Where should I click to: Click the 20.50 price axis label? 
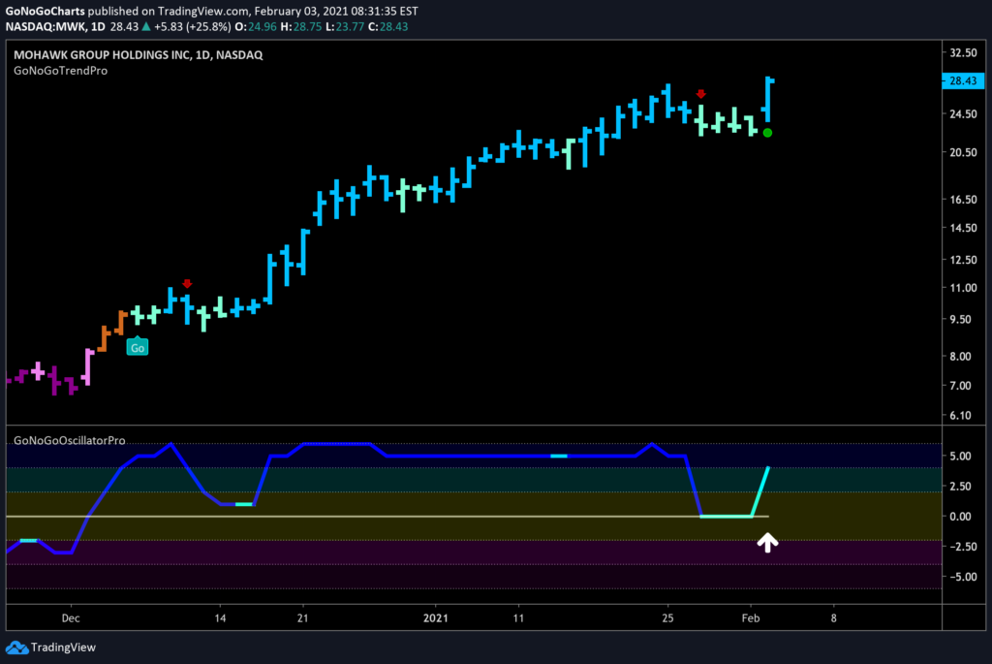(963, 152)
